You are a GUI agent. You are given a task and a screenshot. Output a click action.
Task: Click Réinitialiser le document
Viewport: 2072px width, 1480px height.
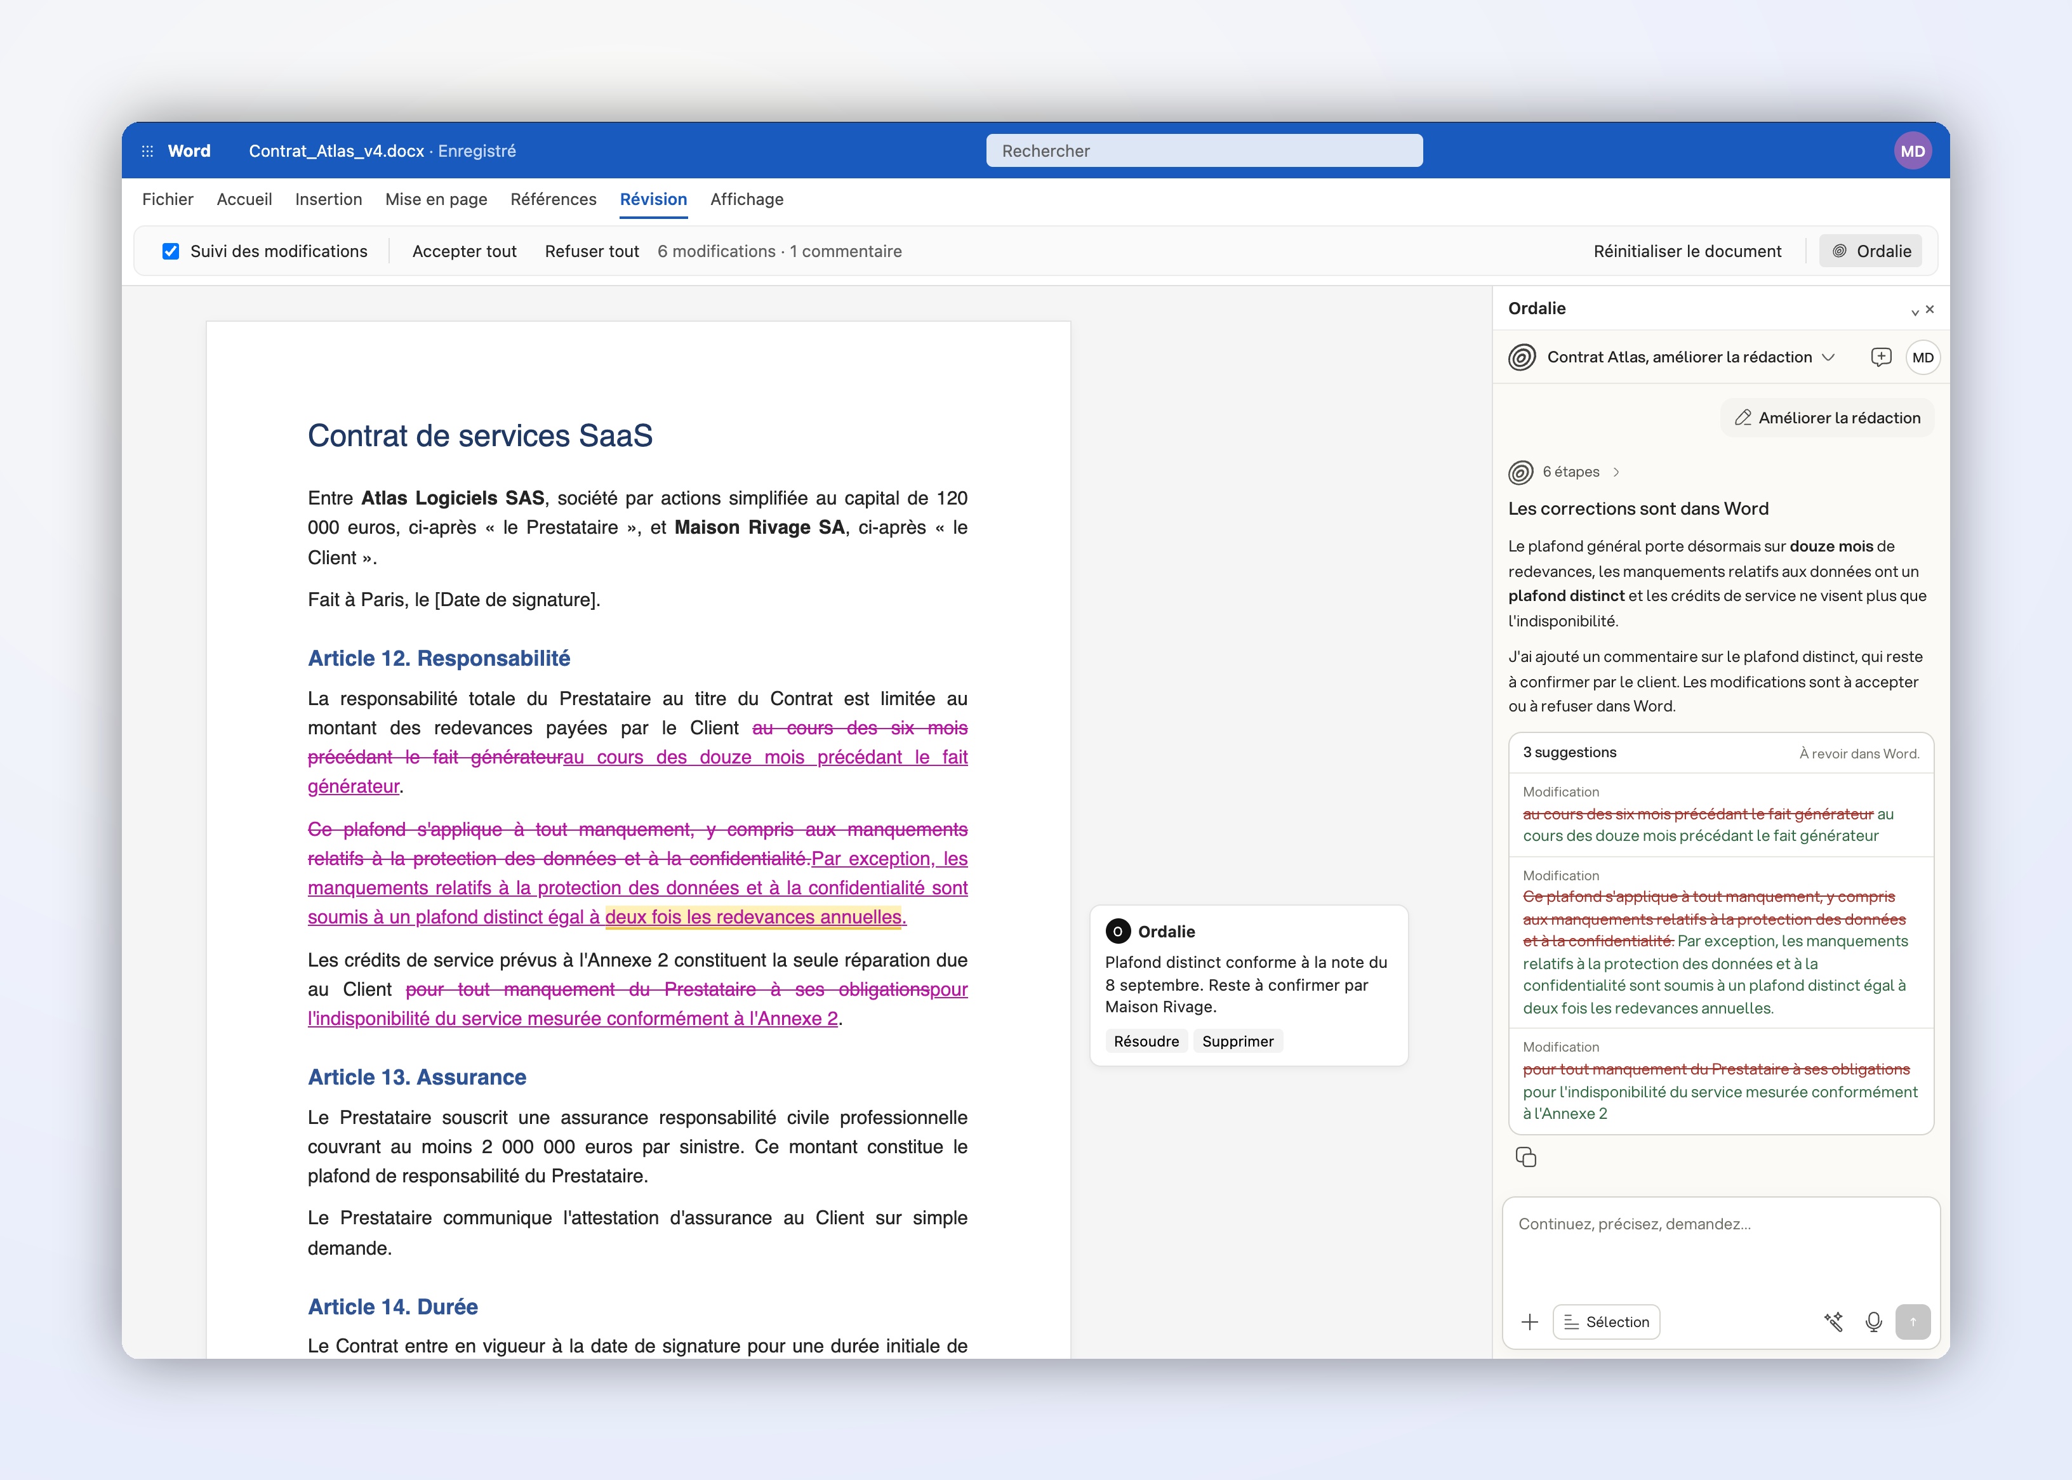pyautogui.click(x=1687, y=251)
